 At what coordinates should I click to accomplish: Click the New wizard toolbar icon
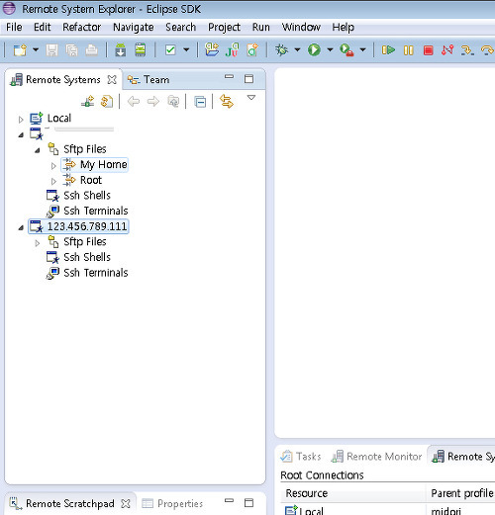tap(20, 50)
